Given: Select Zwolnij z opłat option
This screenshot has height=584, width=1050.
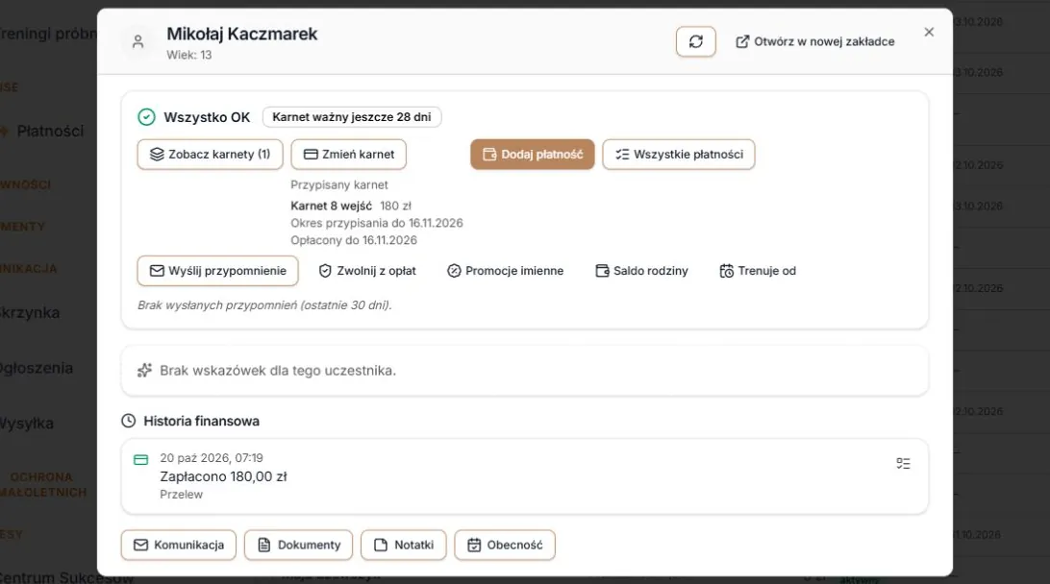Looking at the screenshot, I should (367, 271).
